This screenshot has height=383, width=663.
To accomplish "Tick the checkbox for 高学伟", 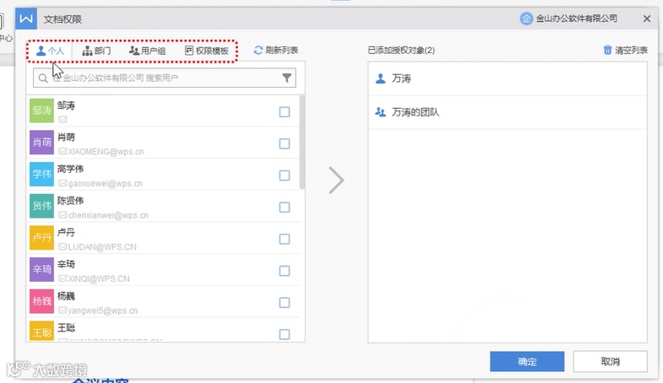I will click(284, 175).
